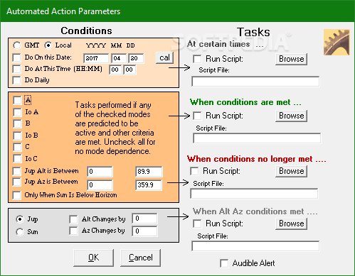Screen dimensions: 355x276
Task: Click the Jup Az minimum field
Action: click(100, 185)
